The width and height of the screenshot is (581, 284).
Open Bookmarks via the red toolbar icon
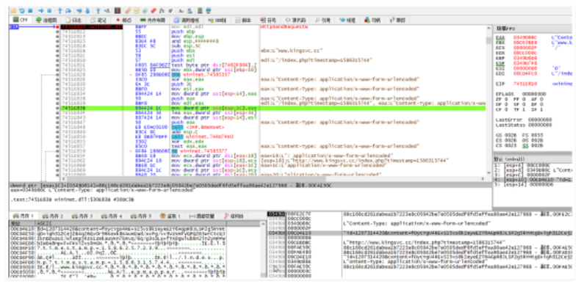click(x=153, y=11)
